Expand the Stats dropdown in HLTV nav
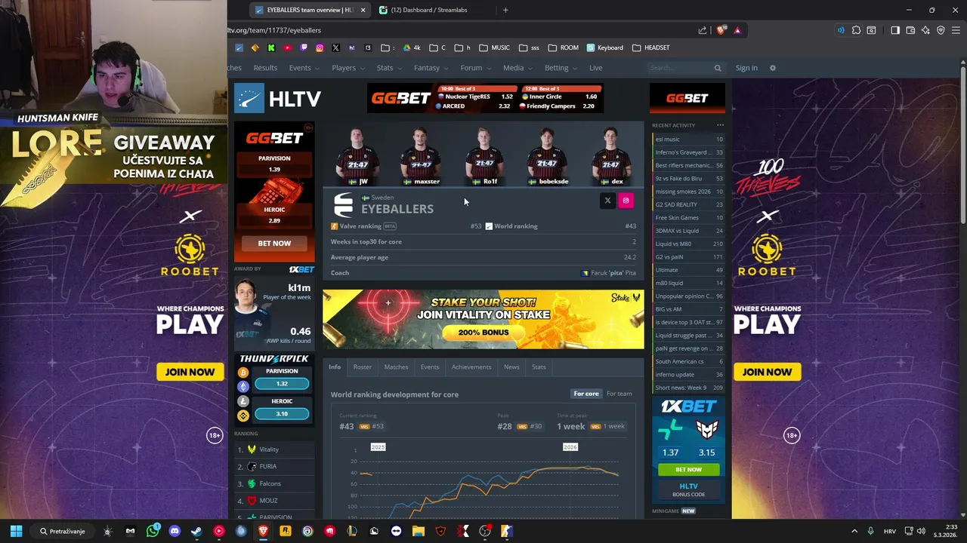The width and height of the screenshot is (967, 543). click(388, 68)
